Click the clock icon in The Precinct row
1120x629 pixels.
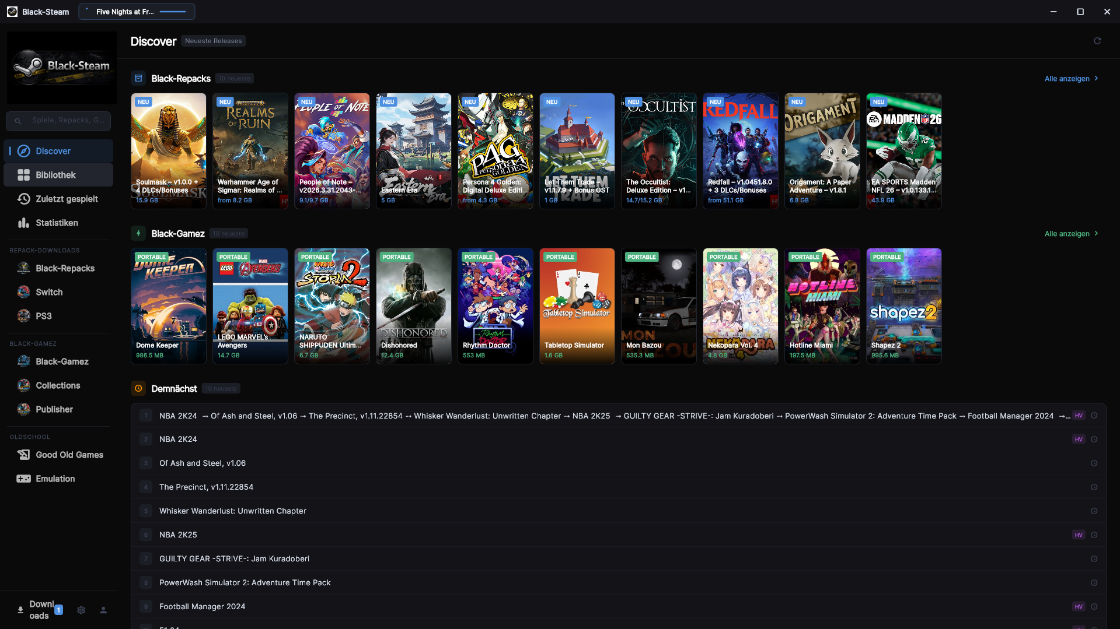(x=1094, y=487)
